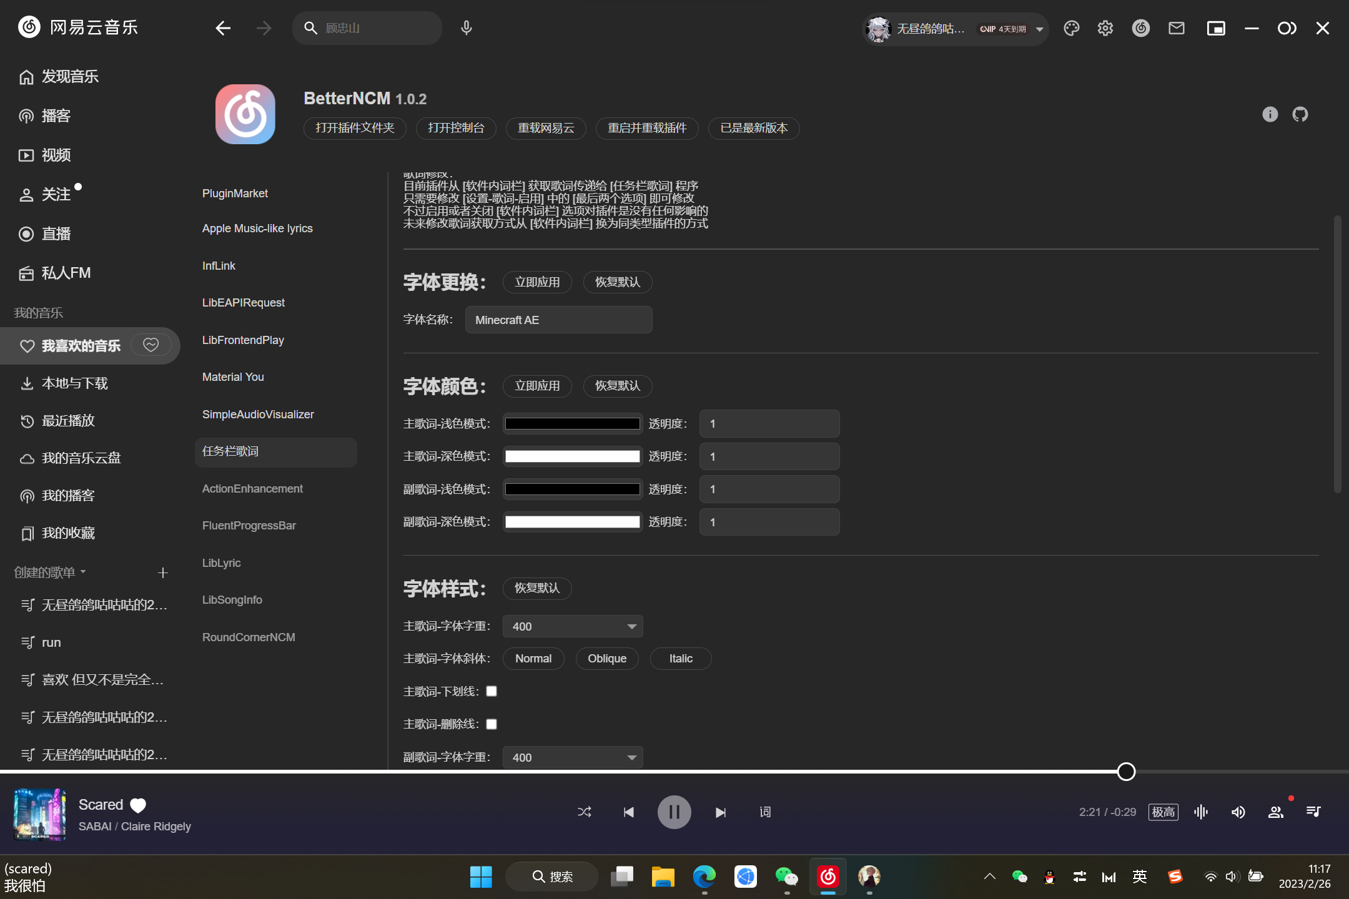Open the 主歌词-字体字重 dropdown

coord(572,626)
